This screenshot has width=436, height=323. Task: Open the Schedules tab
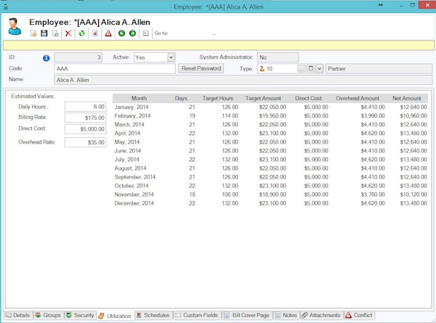coord(153,315)
